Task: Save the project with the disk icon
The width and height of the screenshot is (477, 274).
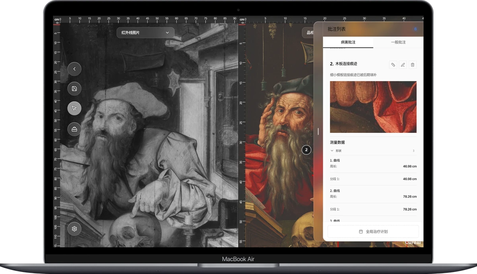Action: [74, 89]
